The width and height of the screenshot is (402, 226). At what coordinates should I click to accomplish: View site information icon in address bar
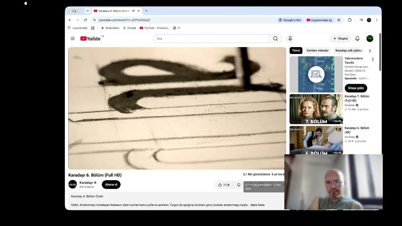[94, 20]
